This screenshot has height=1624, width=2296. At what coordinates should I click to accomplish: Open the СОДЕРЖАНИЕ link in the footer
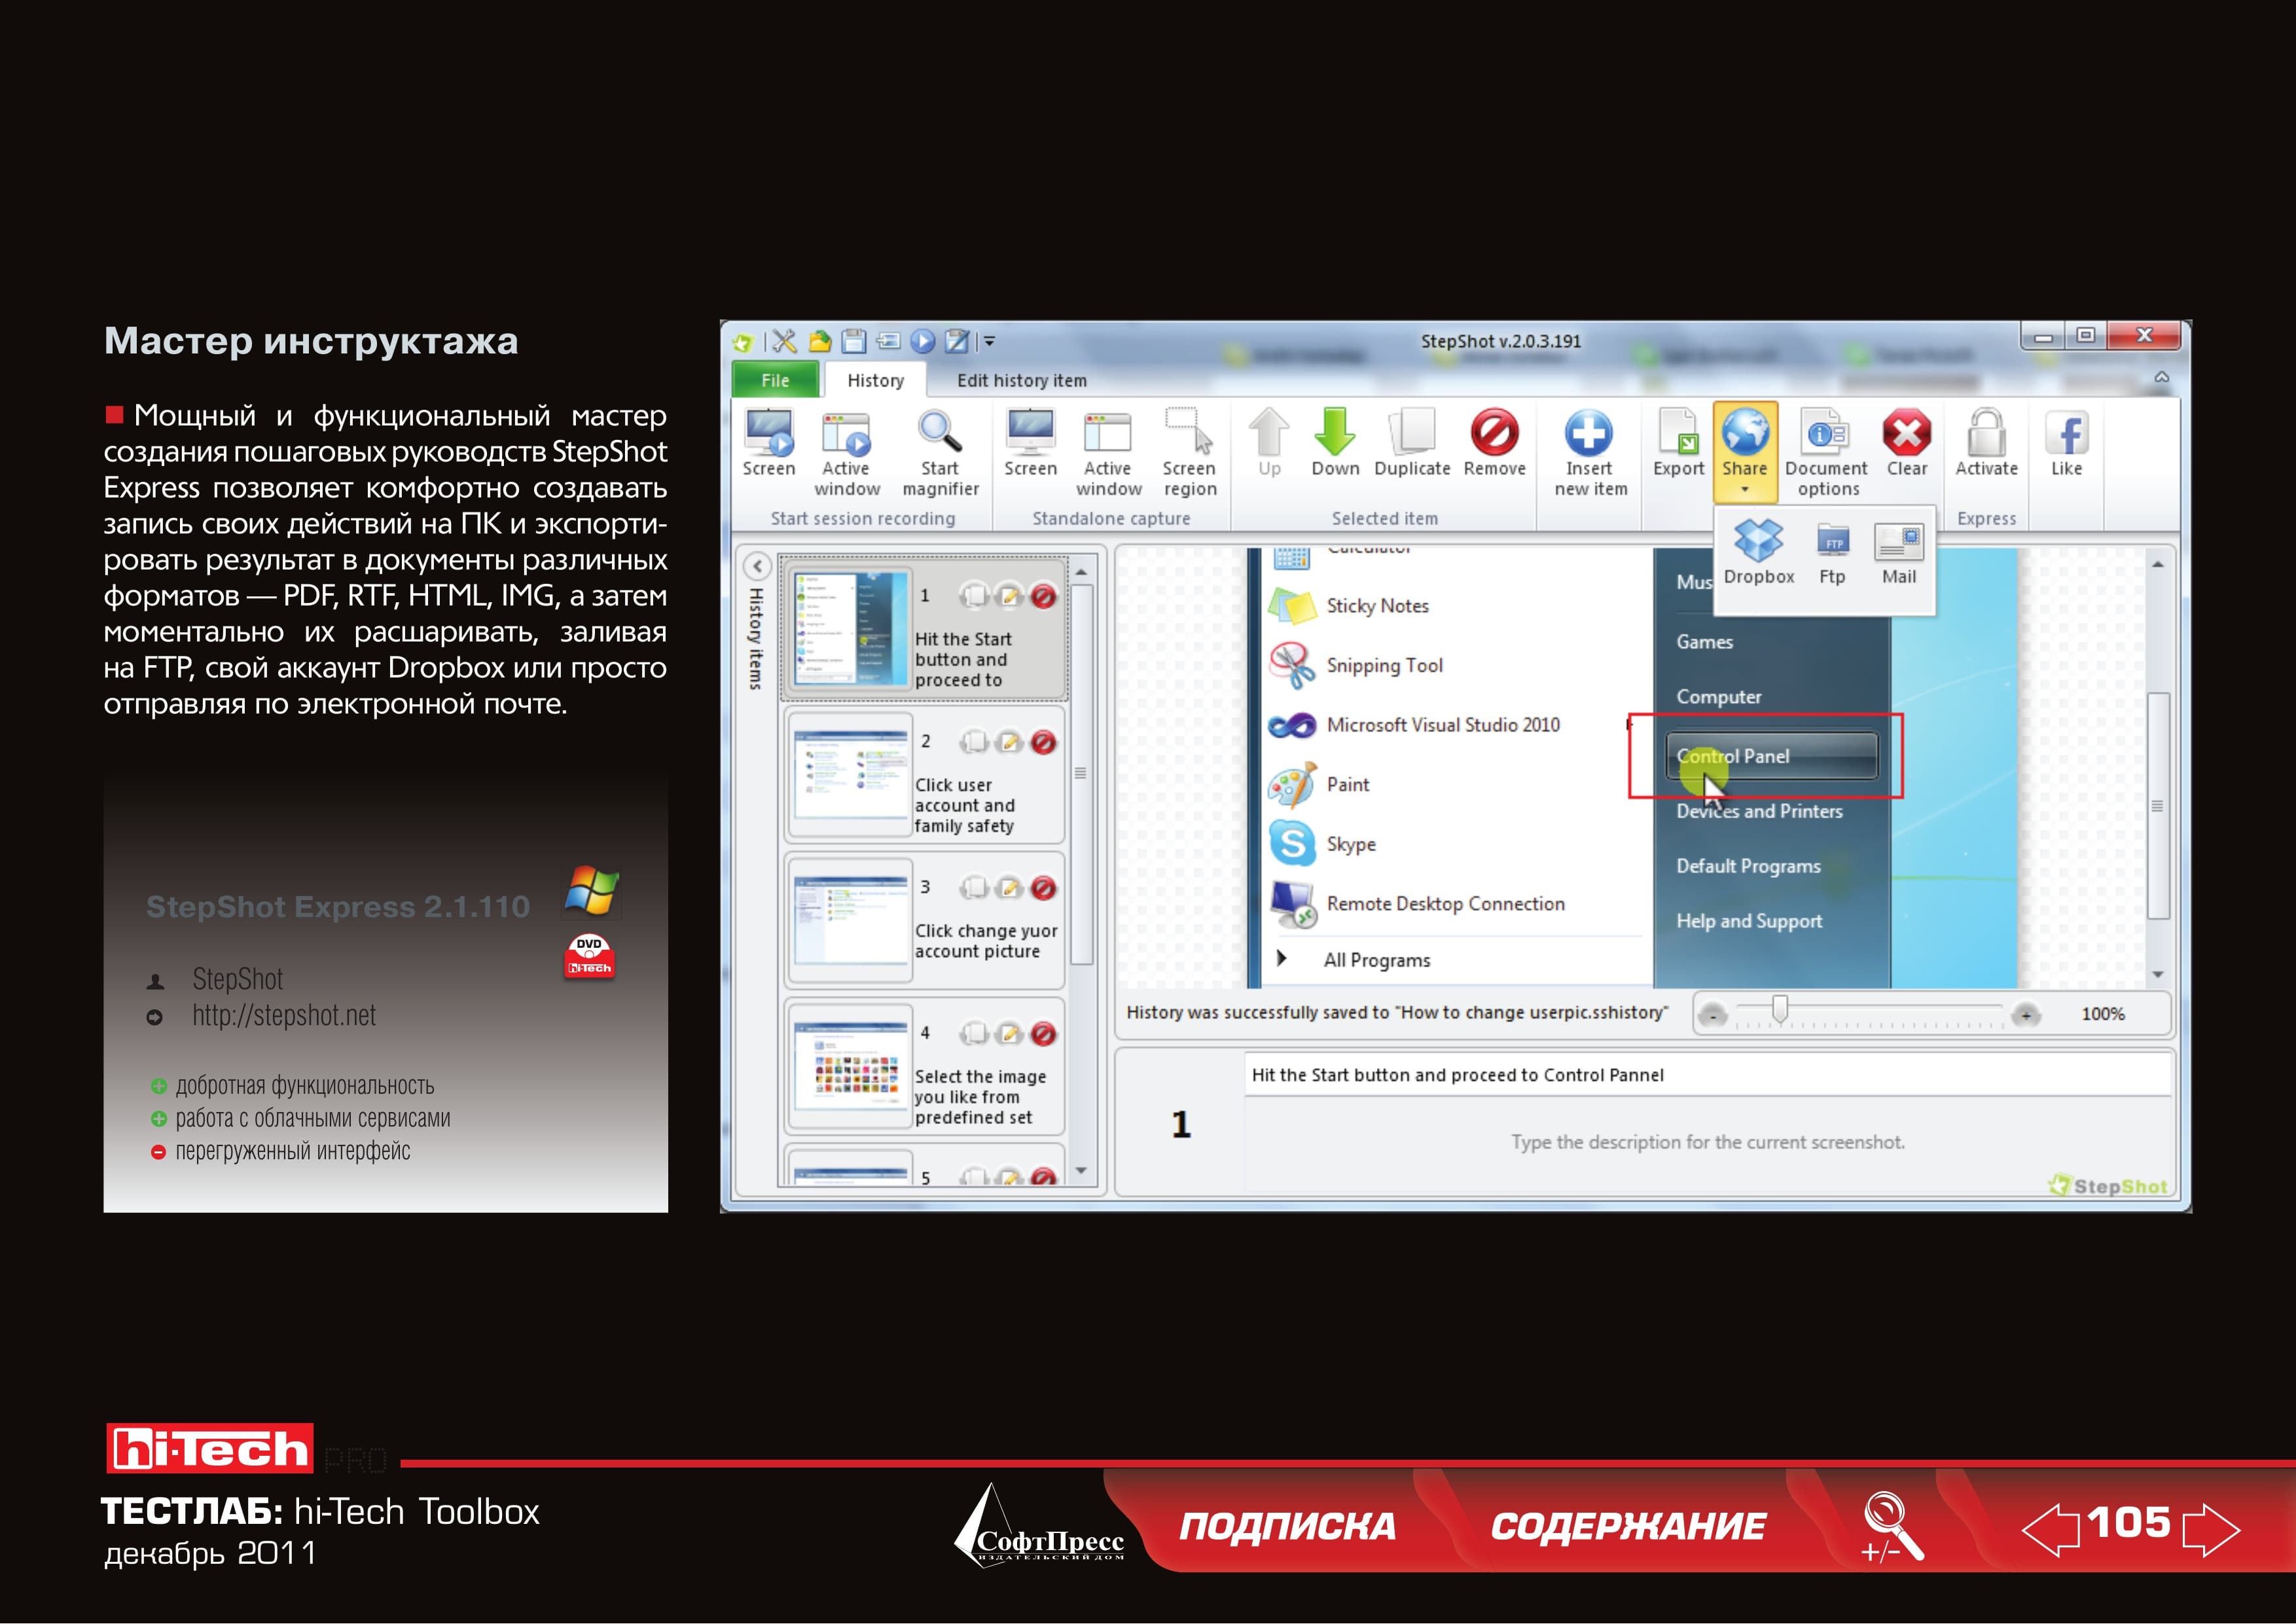click(x=1628, y=1526)
